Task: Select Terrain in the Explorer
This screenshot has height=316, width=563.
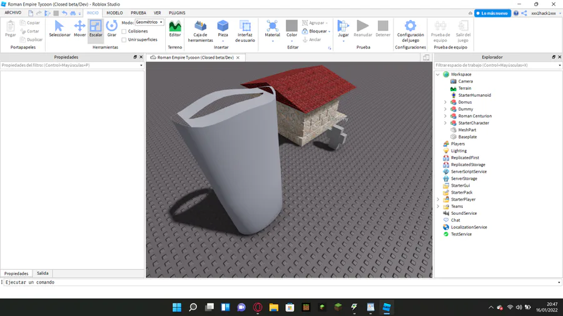Action: click(465, 88)
